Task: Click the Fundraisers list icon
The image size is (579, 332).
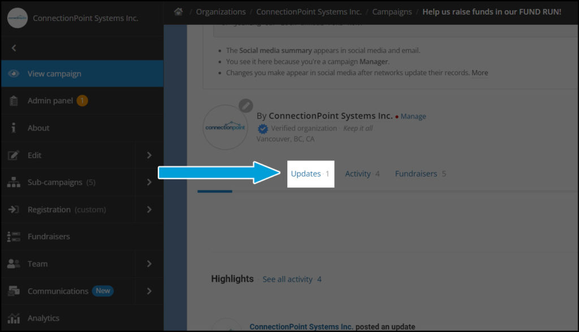Action: [x=14, y=237]
